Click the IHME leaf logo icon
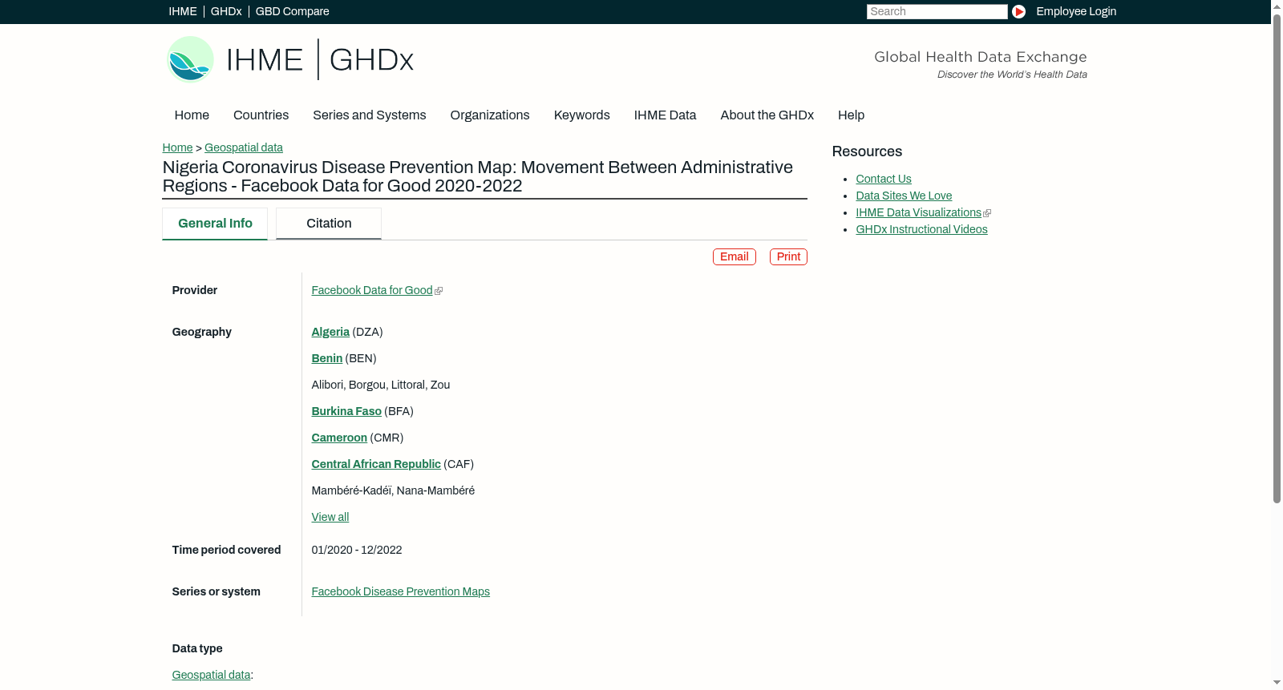 click(x=190, y=59)
